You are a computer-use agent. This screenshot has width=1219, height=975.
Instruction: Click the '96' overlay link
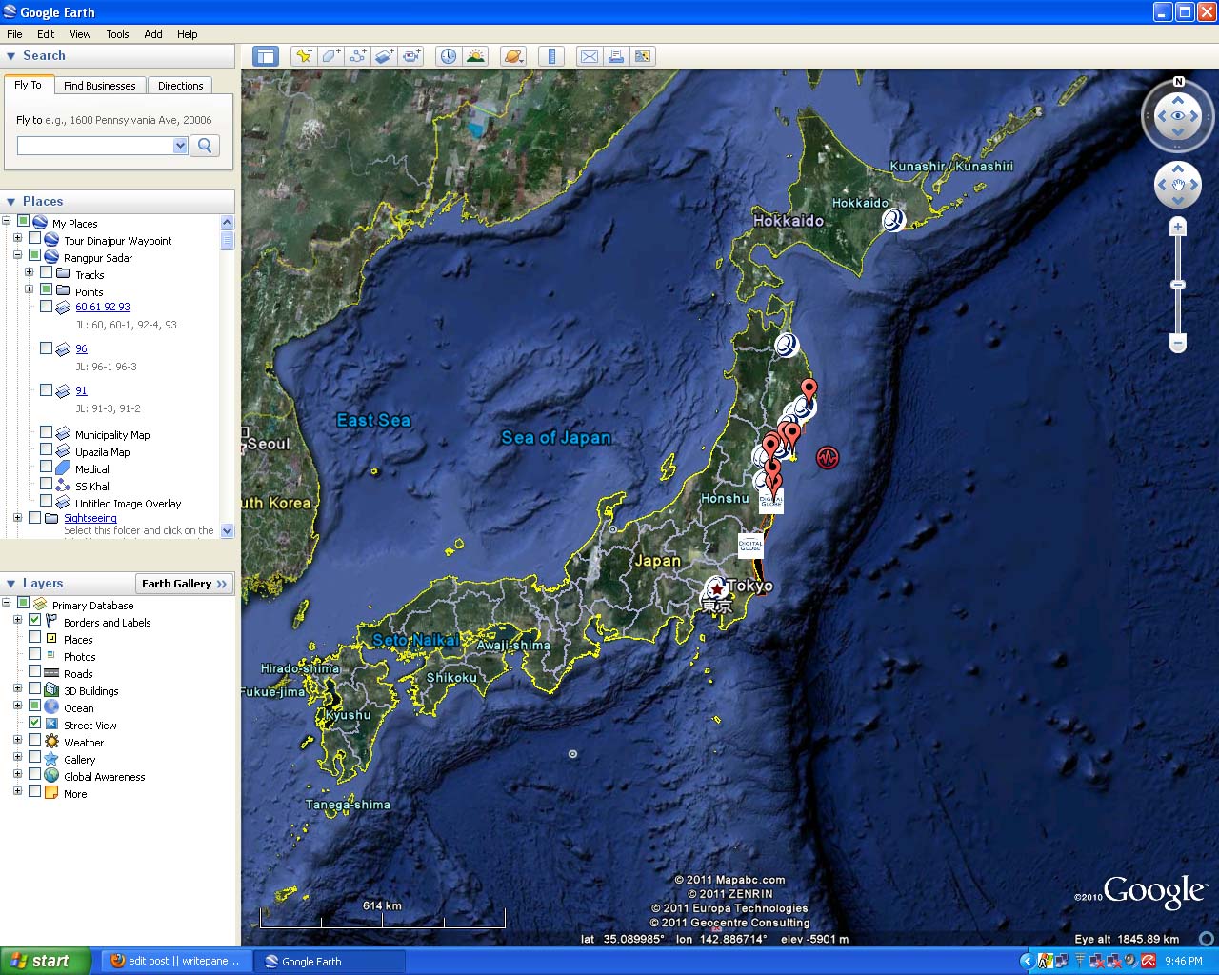pos(81,348)
